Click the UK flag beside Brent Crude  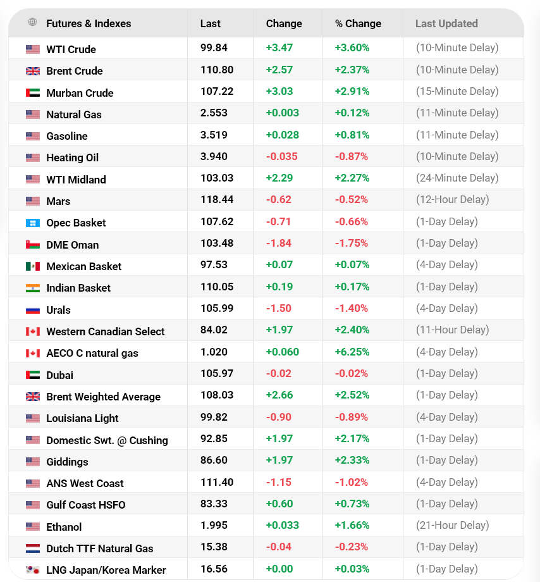click(33, 70)
